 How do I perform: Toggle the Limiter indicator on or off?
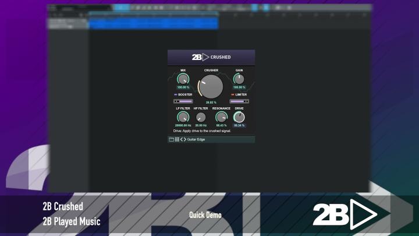tap(232, 94)
